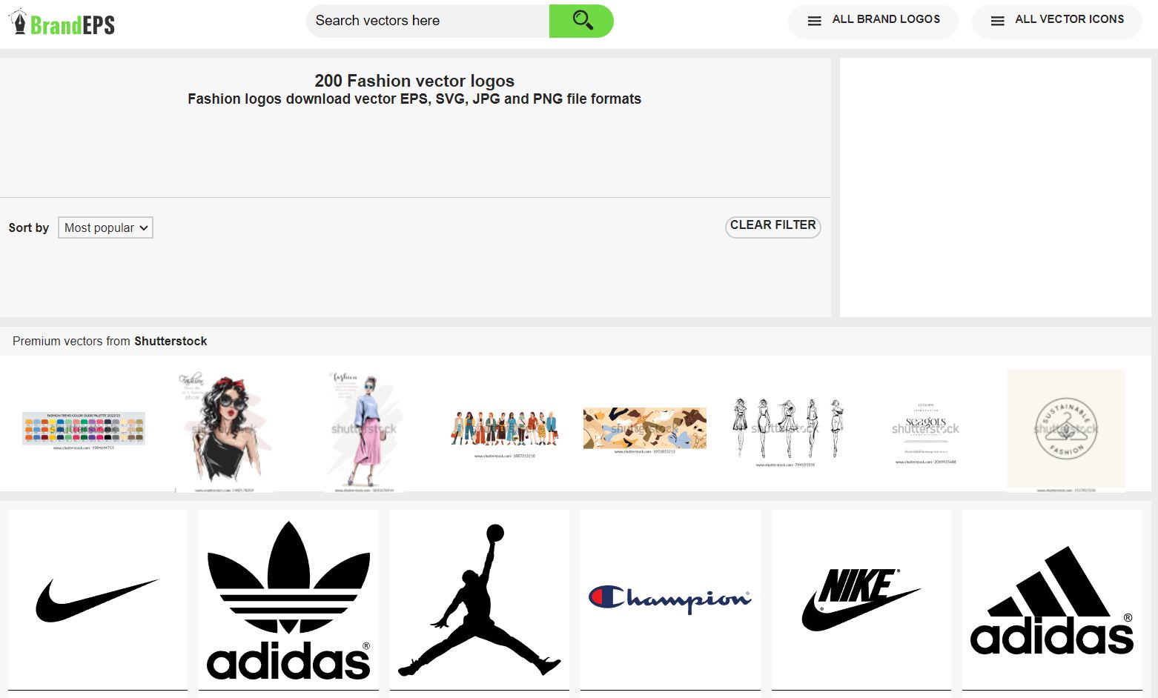The width and height of the screenshot is (1158, 698).
Task: Click the Premium vectors from text
Action: (72, 341)
